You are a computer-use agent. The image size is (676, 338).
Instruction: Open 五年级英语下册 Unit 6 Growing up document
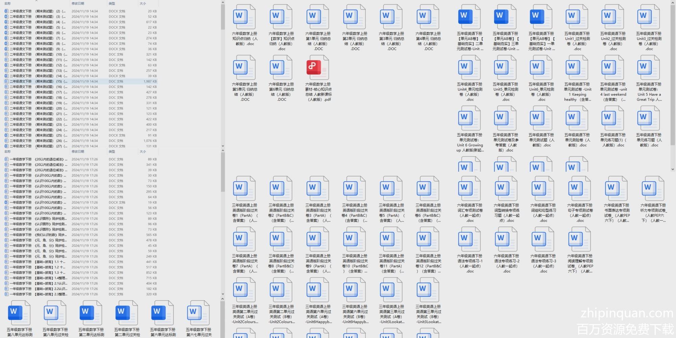click(469, 118)
